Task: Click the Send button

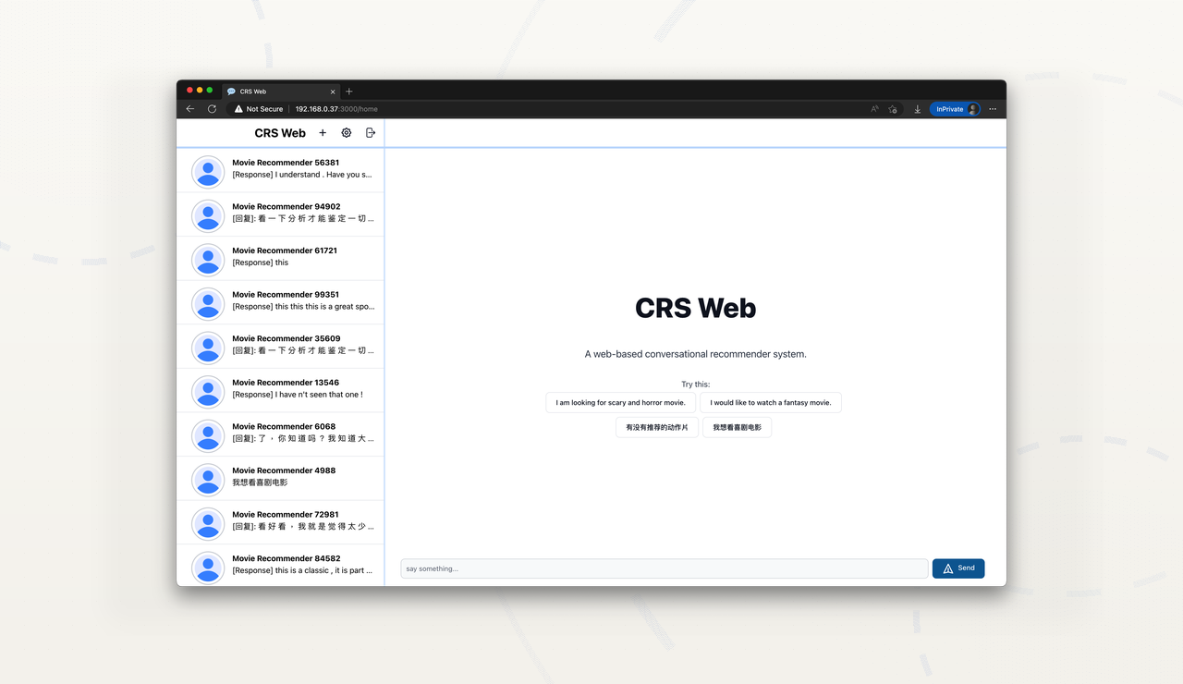Action: pyautogui.click(x=958, y=568)
